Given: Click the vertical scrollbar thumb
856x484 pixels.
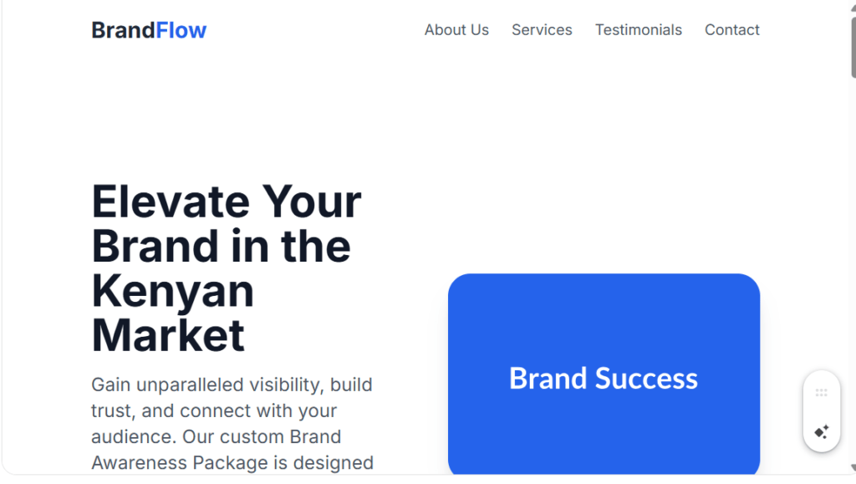Looking at the screenshot, I should pos(853,48).
